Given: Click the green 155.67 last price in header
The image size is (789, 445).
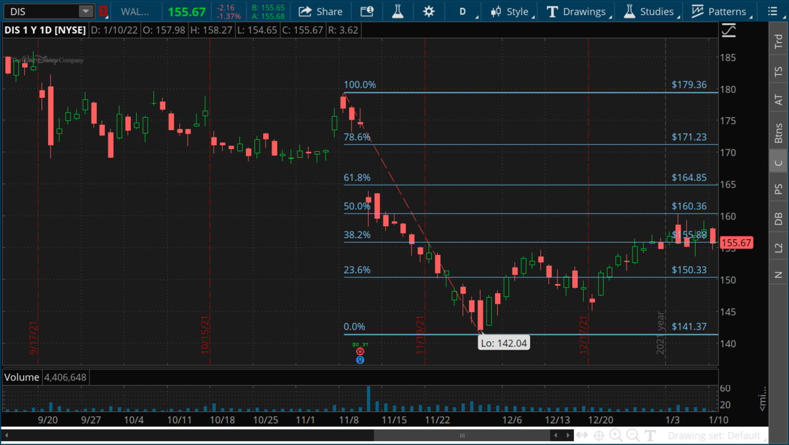Looking at the screenshot, I should coord(187,11).
